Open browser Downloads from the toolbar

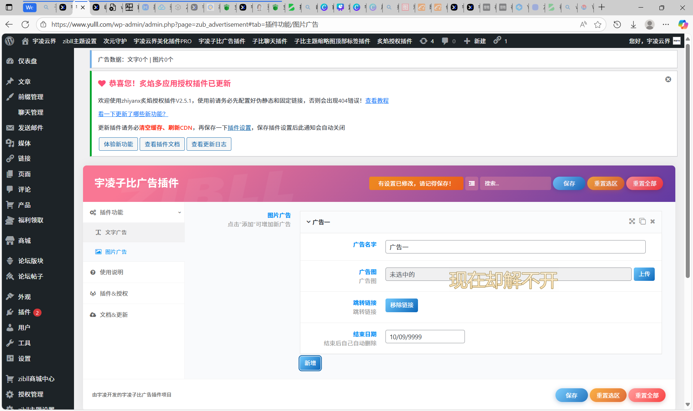(633, 24)
